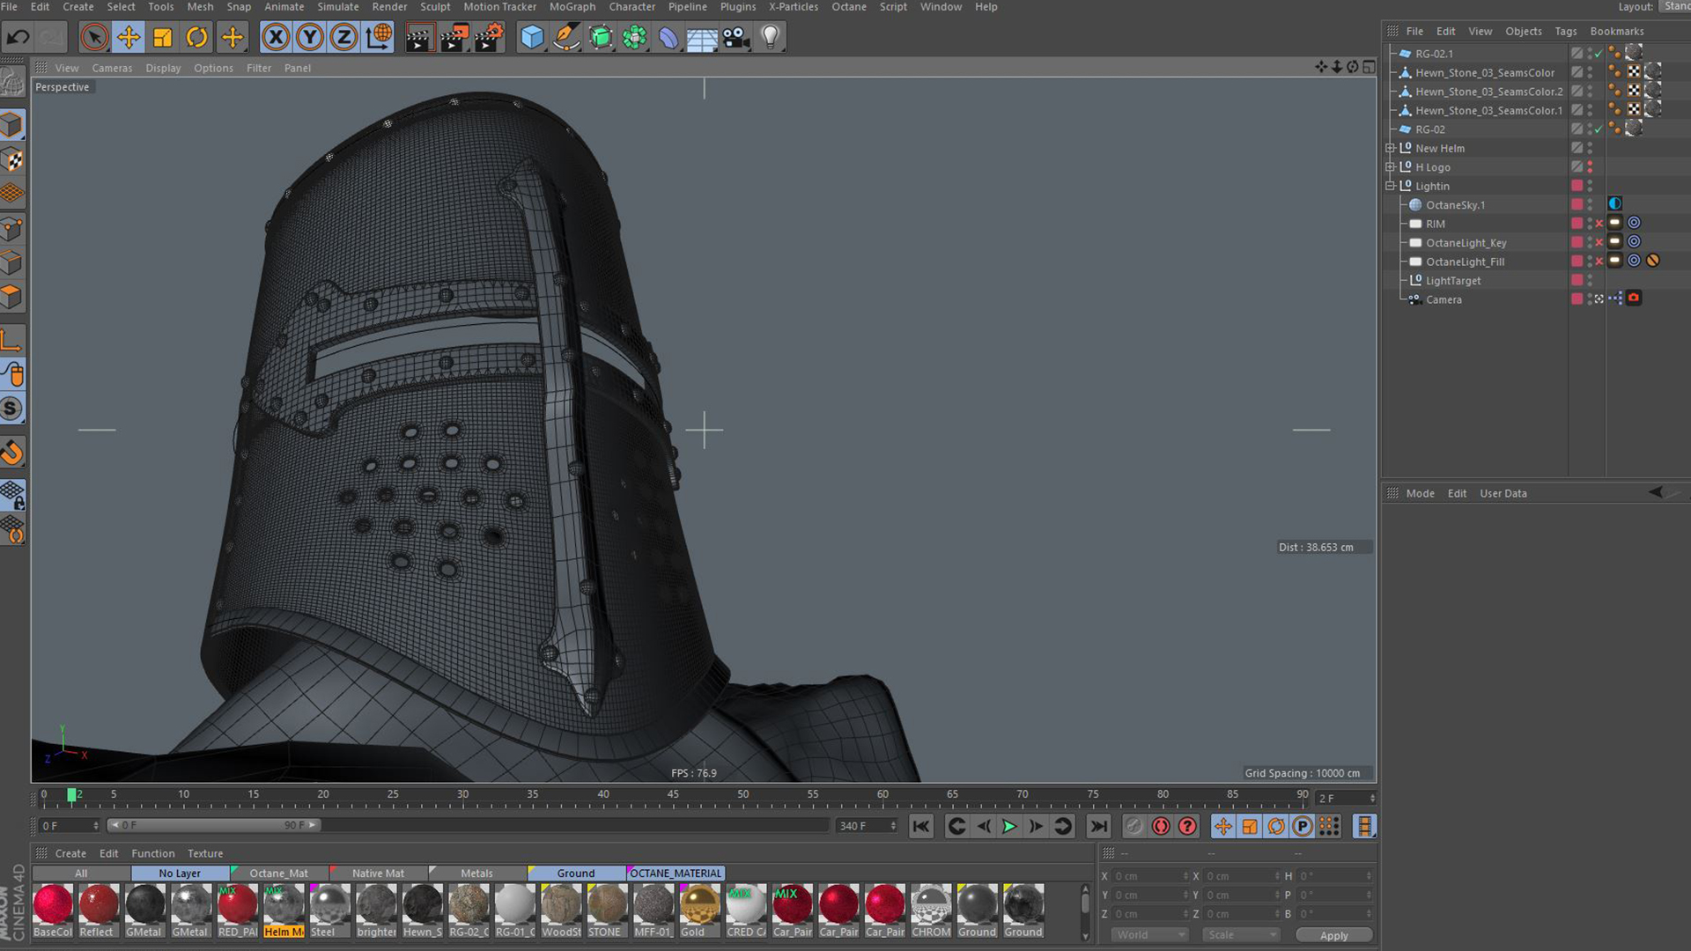The height and width of the screenshot is (951, 1691).
Task: Add a Cube primitive object
Action: 532,37
